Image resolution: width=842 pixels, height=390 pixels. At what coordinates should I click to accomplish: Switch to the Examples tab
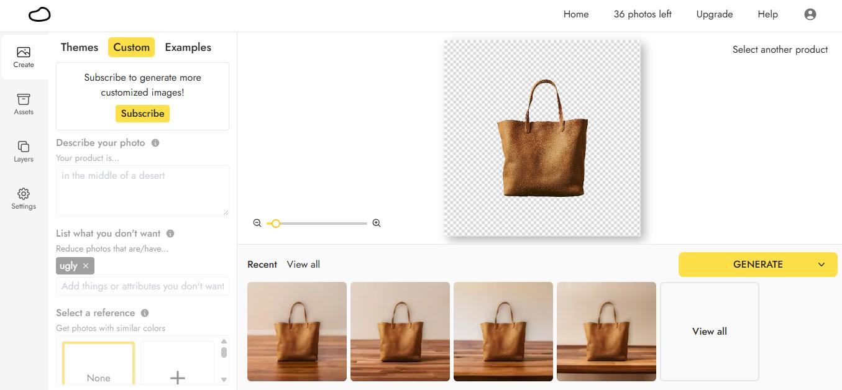click(188, 47)
